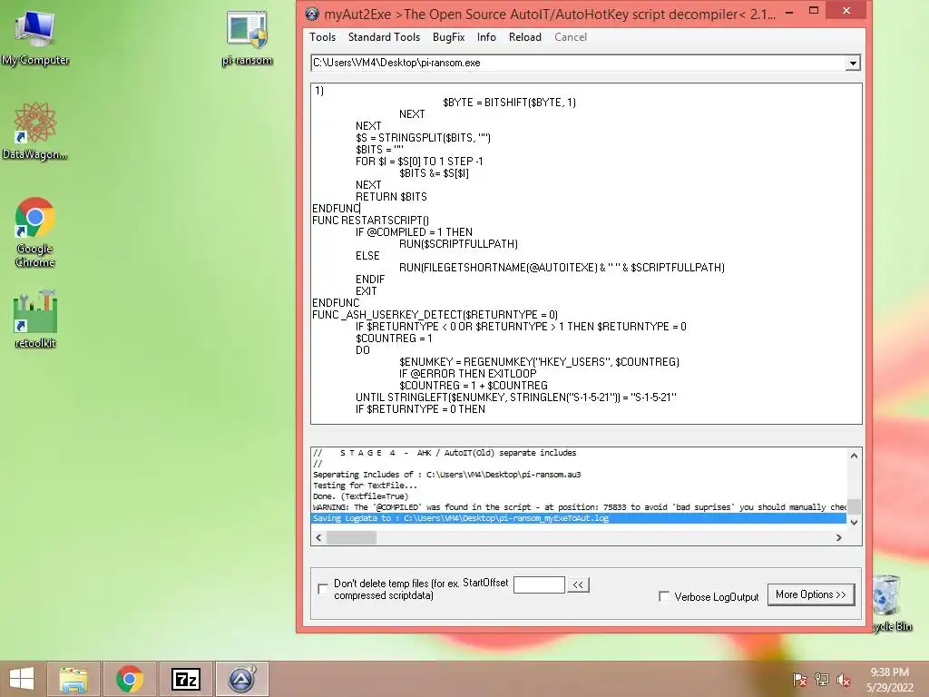Image resolution: width=929 pixels, height=697 pixels.
Task: Click the 'Done. (Textfile=True)' log line
Action: click(360, 496)
